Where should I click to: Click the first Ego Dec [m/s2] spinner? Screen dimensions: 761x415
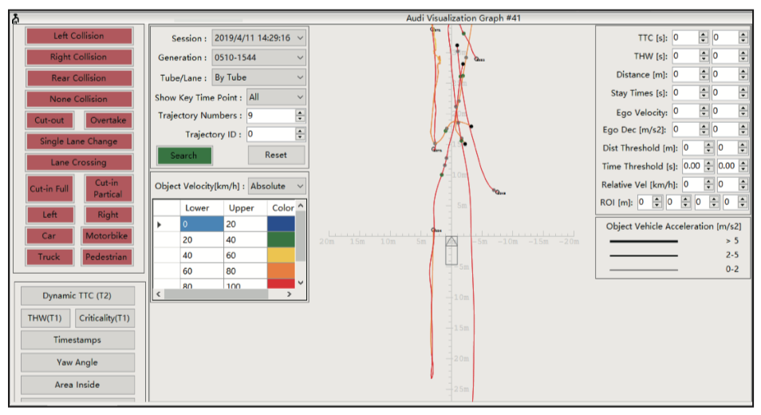click(704, 129)
